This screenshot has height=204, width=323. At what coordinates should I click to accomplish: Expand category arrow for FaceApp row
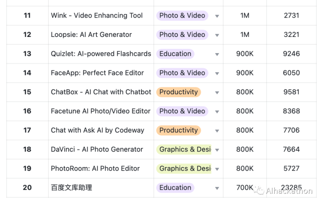(x=217, y=73)
